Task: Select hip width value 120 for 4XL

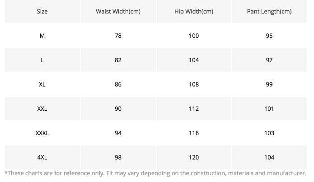Action: pos(193,157)
